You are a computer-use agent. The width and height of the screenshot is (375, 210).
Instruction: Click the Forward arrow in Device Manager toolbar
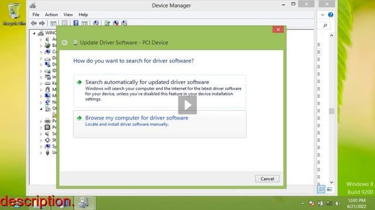(x=42, y=23)
